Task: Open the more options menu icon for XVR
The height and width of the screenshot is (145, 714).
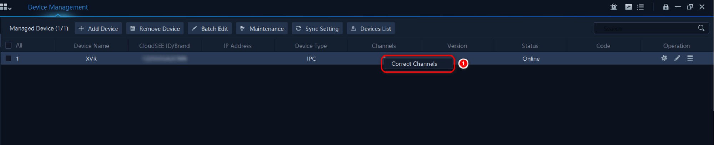Action: click(x=690, y=58)
